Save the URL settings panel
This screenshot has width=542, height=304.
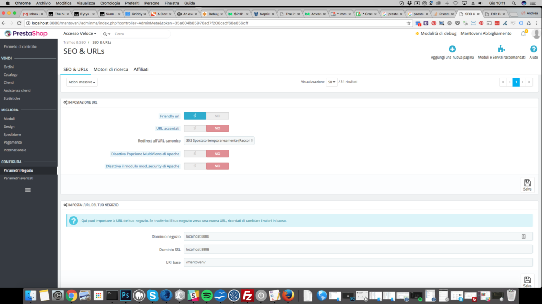pyautogui.click(x=527, y=185)
